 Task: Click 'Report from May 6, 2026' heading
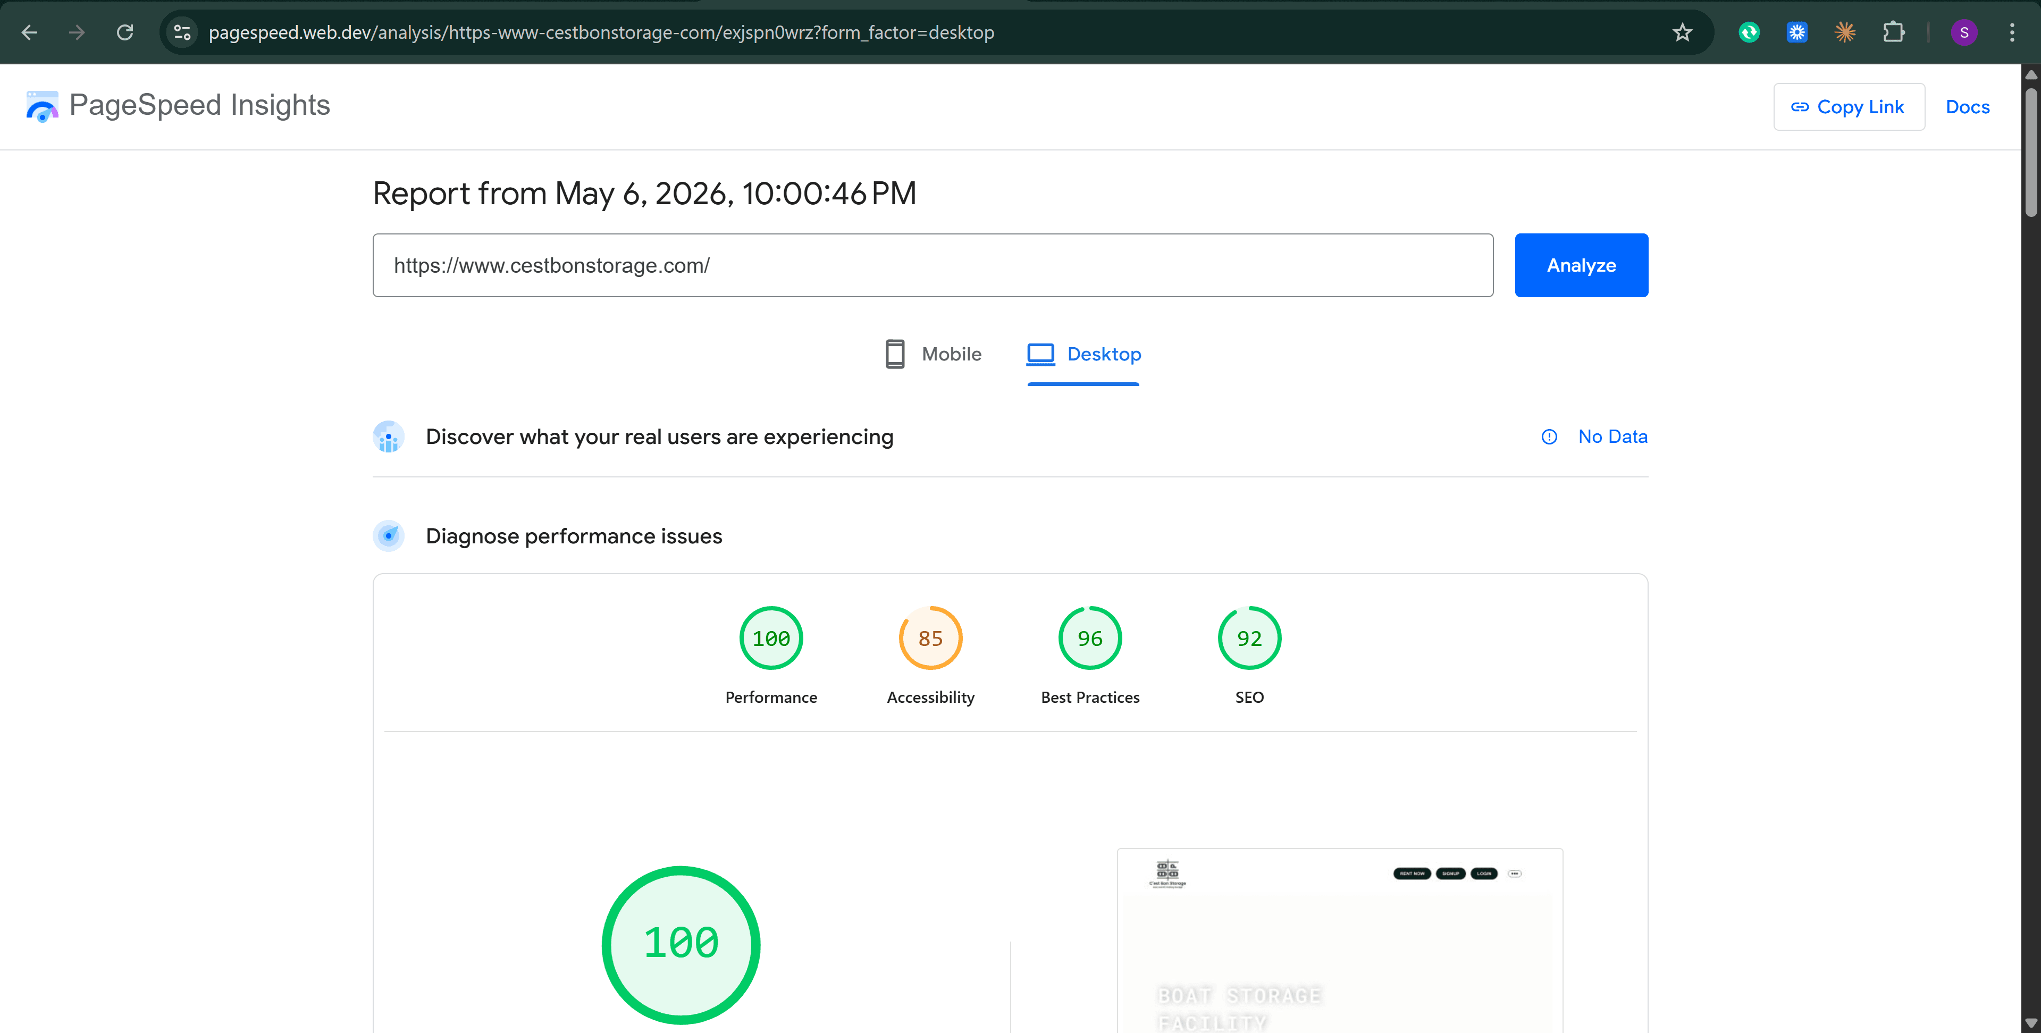tap(644, 194)
